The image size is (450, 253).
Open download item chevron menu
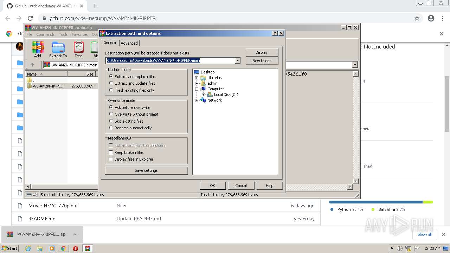(x=75, y=234)
